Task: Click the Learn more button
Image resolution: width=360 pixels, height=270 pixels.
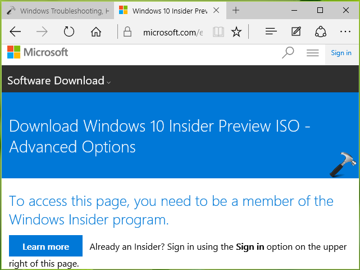Action: (x=45, y=246)
